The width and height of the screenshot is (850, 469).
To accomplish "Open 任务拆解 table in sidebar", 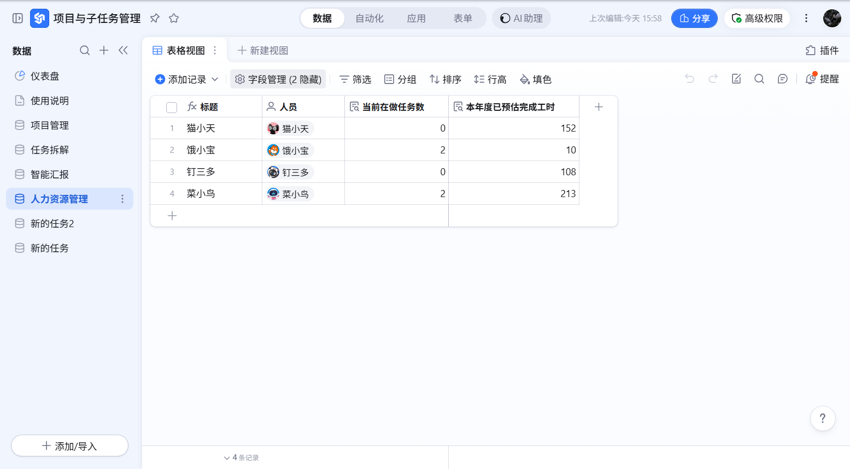I will pyautogui.click(x=50, y=150).
